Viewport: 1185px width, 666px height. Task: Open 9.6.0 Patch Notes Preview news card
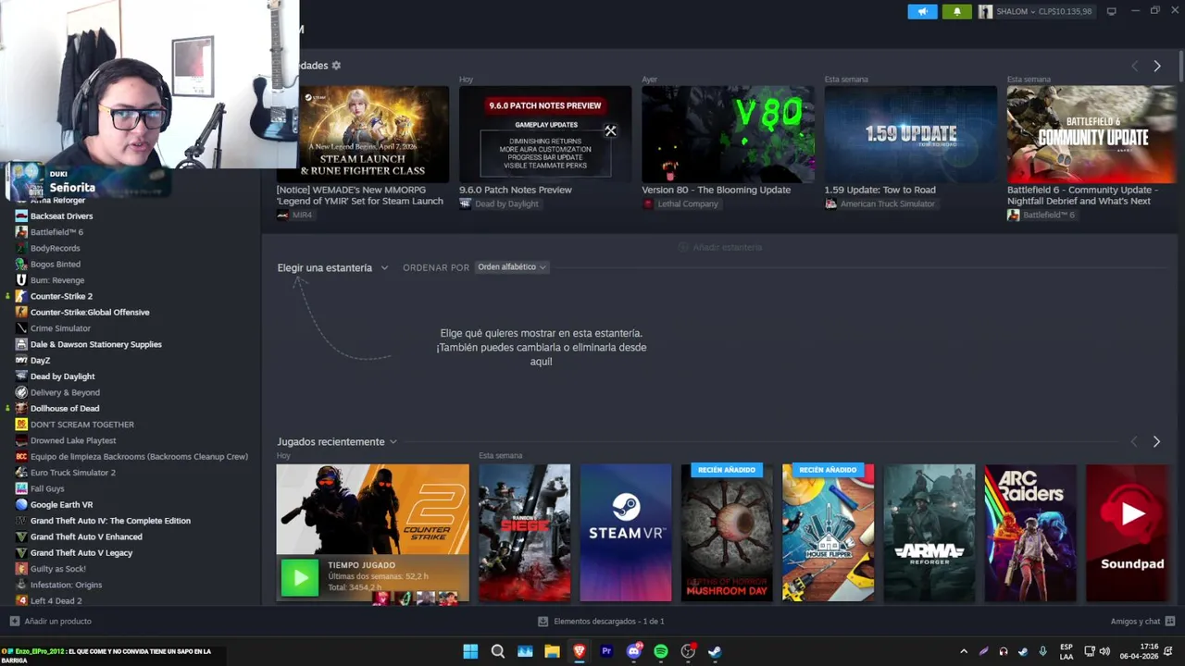tap(545, 134)
